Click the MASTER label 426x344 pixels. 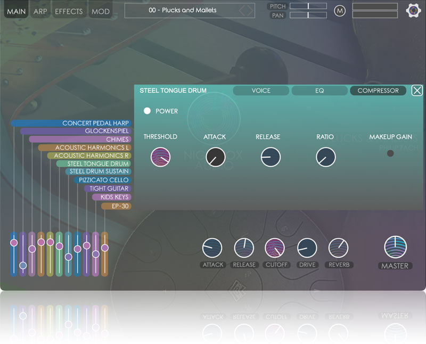[395, 266]
